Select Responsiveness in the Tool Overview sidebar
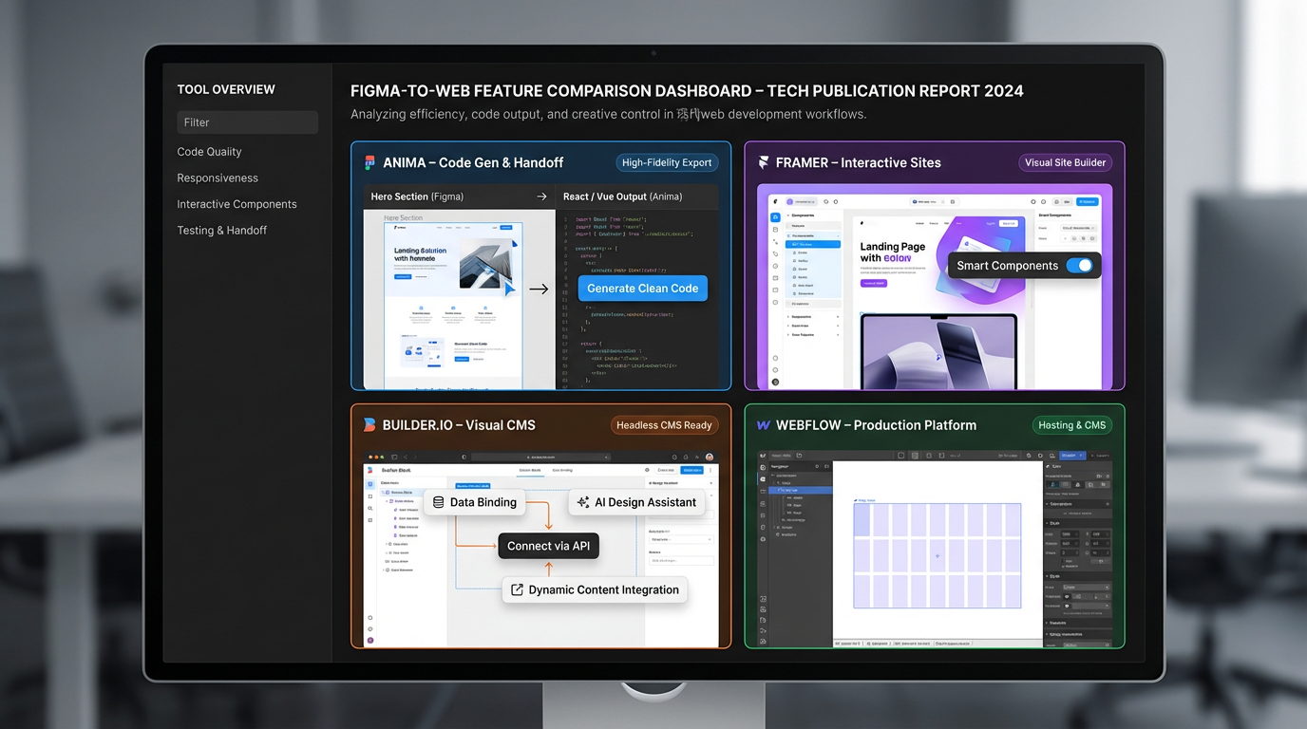 tap(218, 178)
